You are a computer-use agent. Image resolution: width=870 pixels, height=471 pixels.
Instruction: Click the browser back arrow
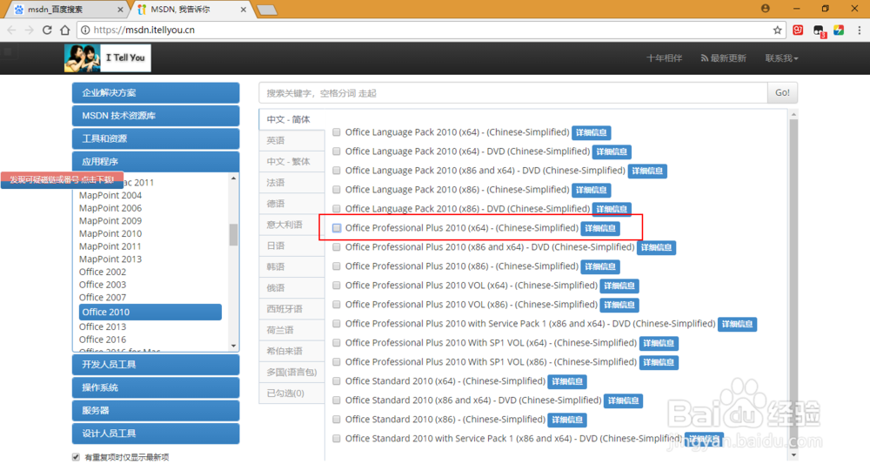tap(11, 30)
